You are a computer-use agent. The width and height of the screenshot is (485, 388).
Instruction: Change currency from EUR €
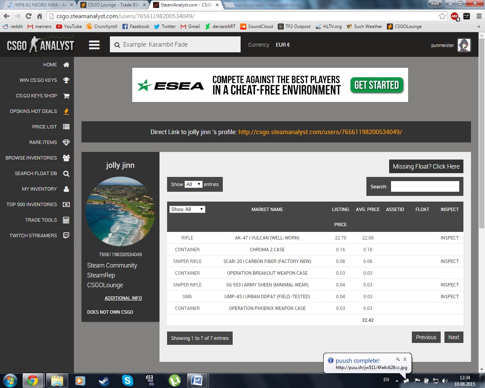[283, 45]
